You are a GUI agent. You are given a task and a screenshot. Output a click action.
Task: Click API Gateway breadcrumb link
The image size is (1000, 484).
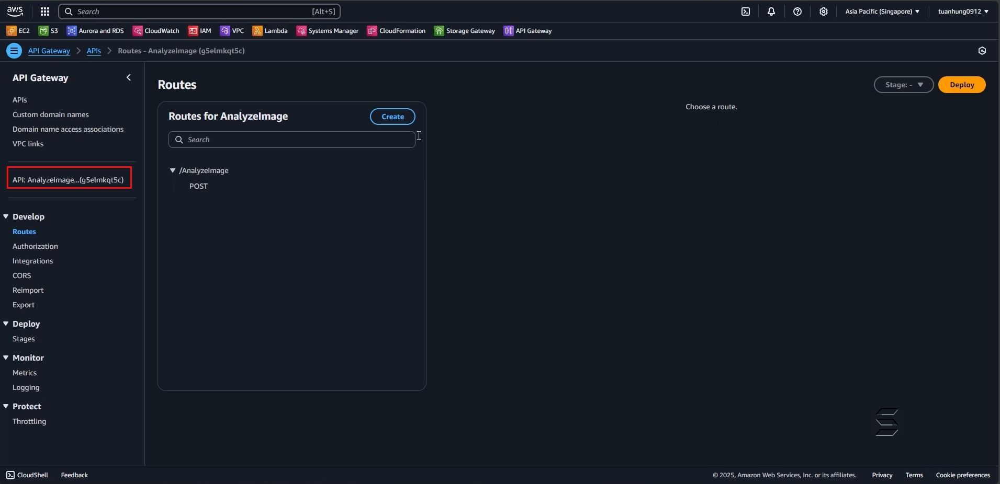click(x=49, y=51)
